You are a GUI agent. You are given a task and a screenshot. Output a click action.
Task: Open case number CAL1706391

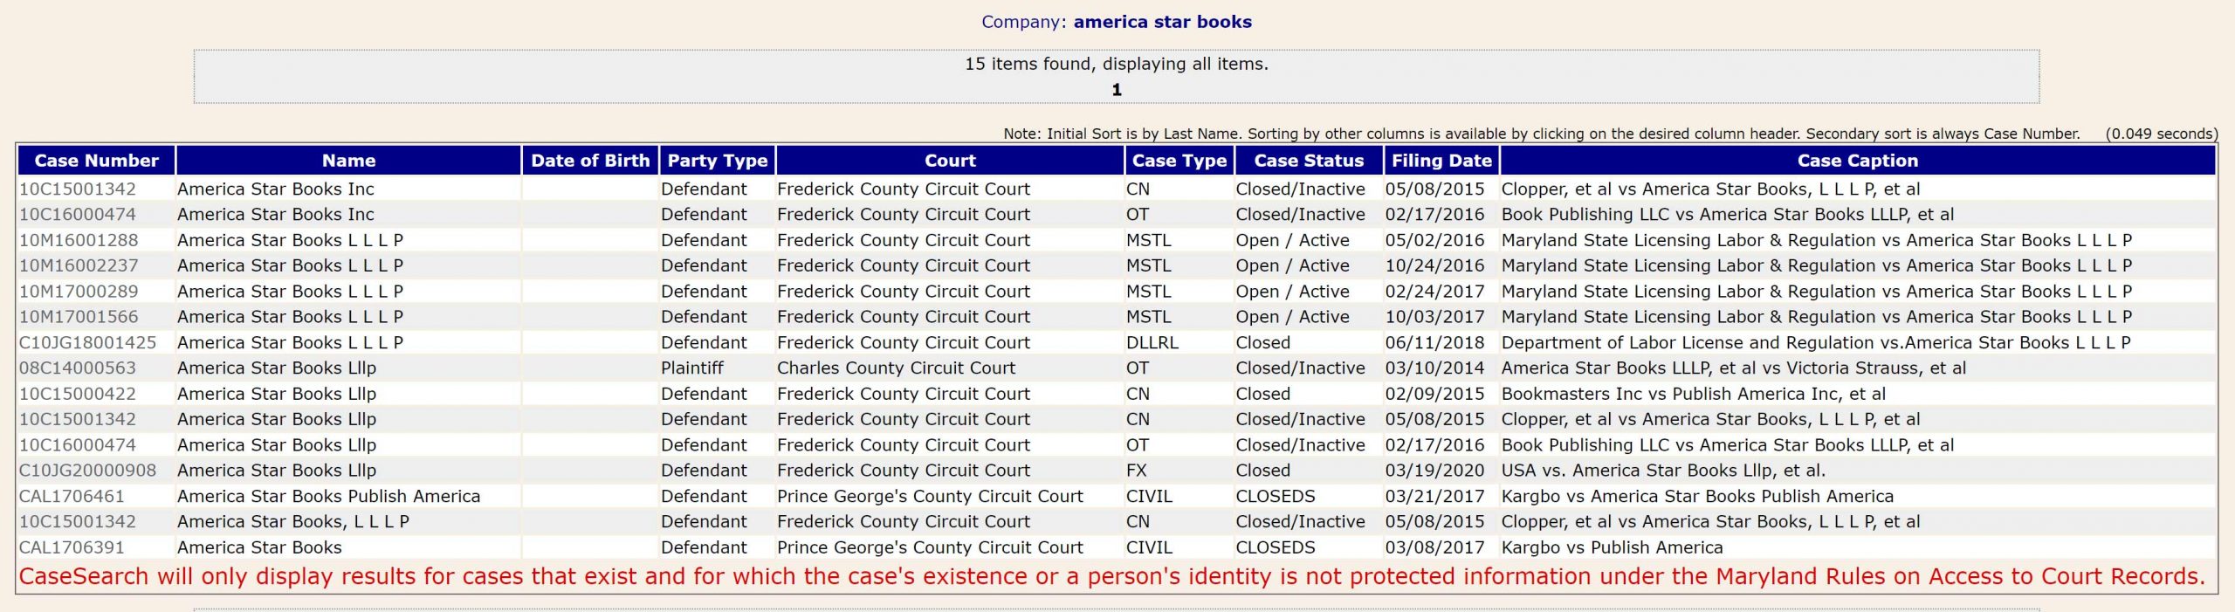(x=72, y=548)
